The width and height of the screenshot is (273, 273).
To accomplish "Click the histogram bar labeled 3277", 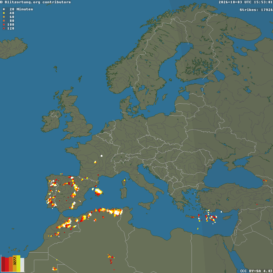I will point(15,264).
